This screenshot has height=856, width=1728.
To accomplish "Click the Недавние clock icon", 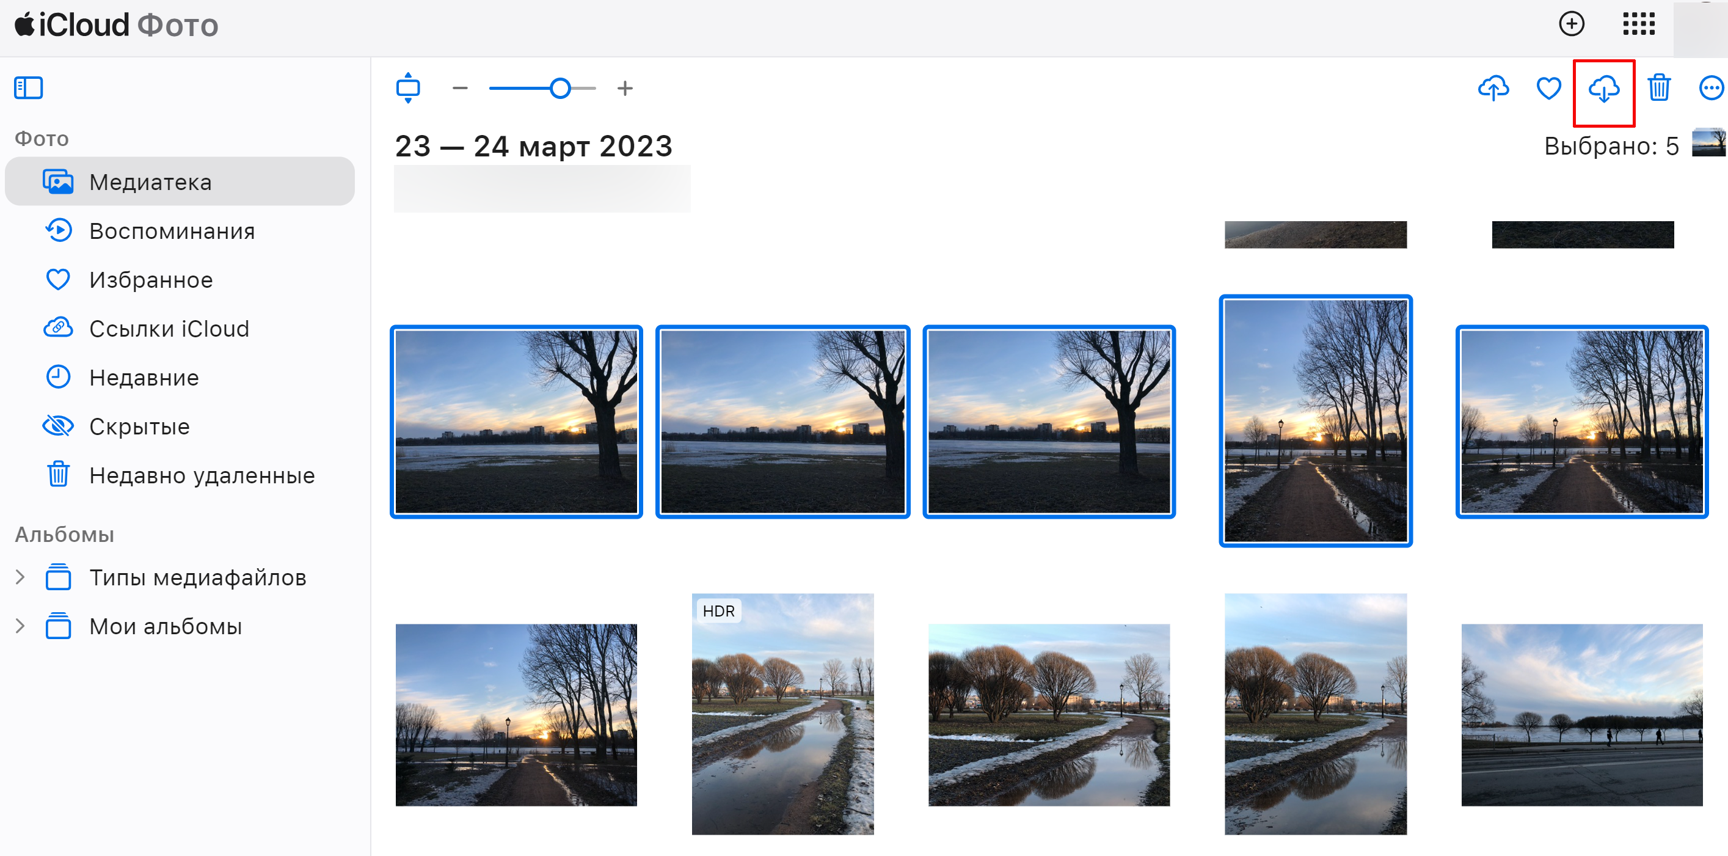I will tap(57, 377).
